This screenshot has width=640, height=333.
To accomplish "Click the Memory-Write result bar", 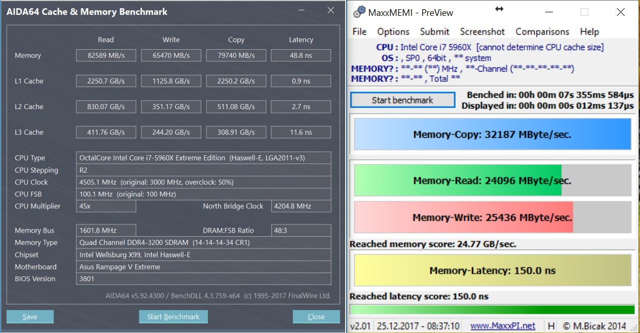I will pyautogui.click(x=492, y=217).
